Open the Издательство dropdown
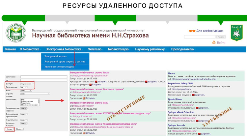This screenshot has width=247, height=136. [24, 120]
